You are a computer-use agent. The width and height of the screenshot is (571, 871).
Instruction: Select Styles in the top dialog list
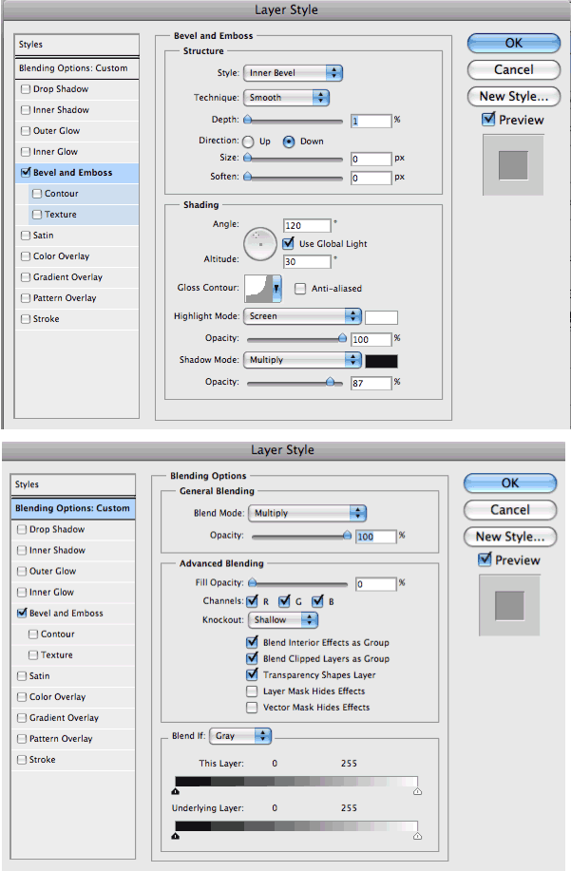(x=77, y=45)
